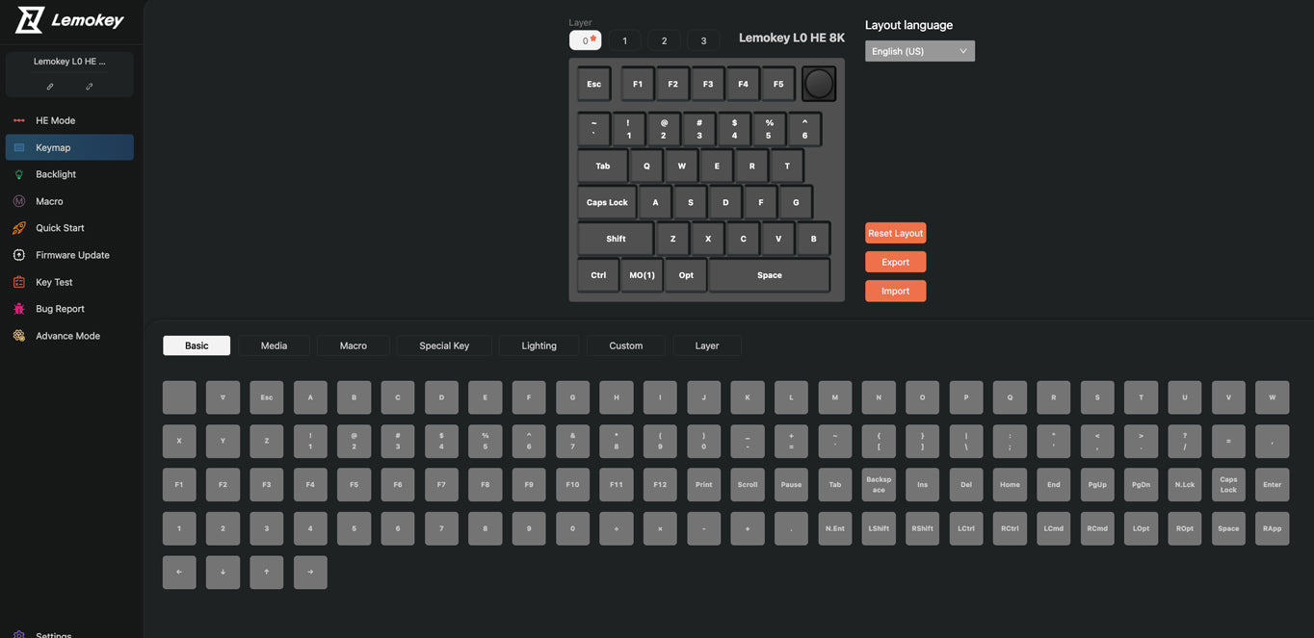This screenshot has width=1314, height=638.
Task: Click the rotary knob on keyboard preview
Action: (x=818, y=84)
